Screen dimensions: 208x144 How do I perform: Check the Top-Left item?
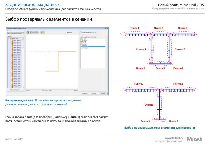81,39
